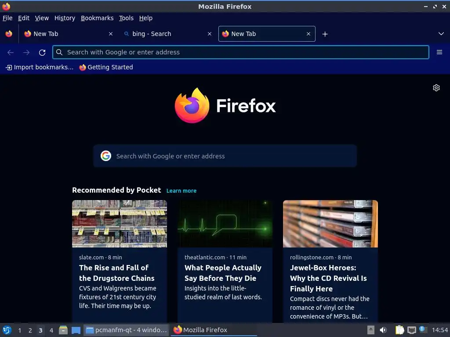The image size is (450, 337).
Task: Open article The Rise and Fall of the Drugstore Chains
Action: (x=117, y=273)
